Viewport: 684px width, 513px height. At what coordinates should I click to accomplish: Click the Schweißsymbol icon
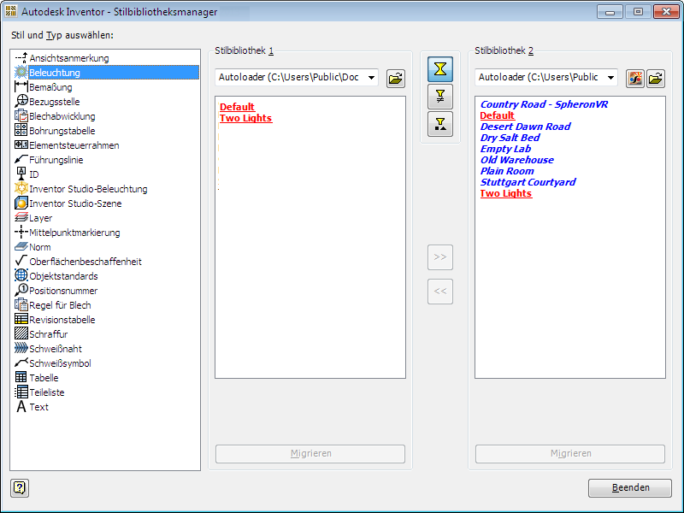(x=21, y=363)
